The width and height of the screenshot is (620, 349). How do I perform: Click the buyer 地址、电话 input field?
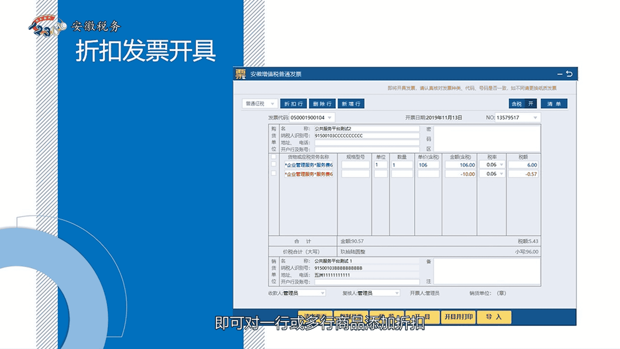click(x=366, y=143)
